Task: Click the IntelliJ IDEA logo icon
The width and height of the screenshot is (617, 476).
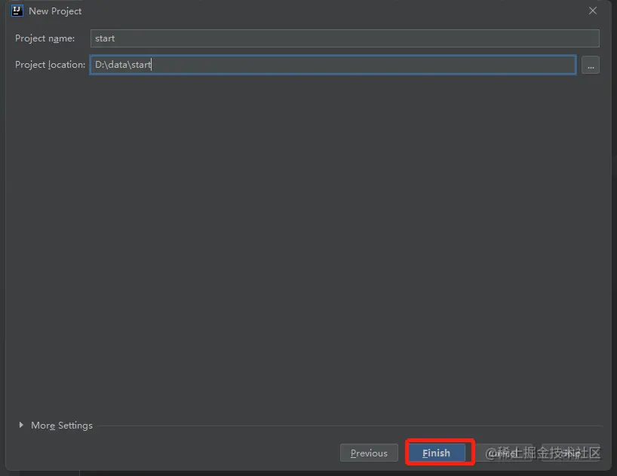Action: click(17, 11)
